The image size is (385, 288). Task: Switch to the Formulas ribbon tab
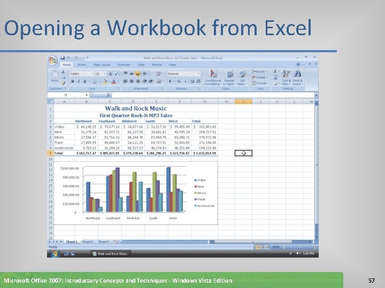tap(124, 65)
